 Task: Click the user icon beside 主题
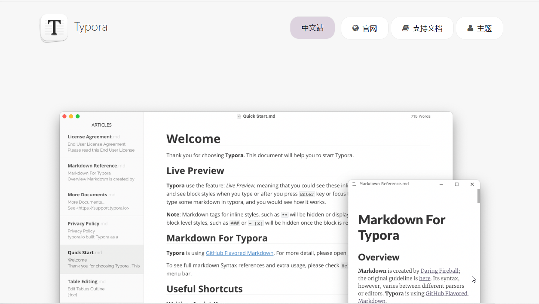pyautogui.click(x=470, y=28)
